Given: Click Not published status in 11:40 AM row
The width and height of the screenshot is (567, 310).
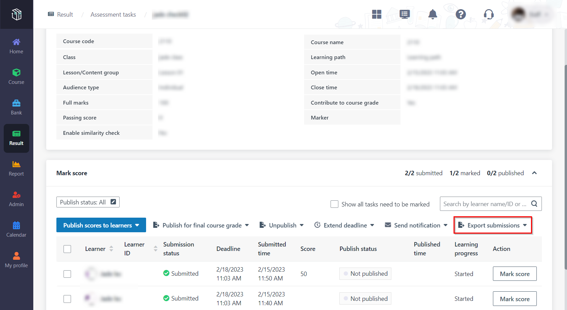Looking at the screenshot, I should 365,298.
